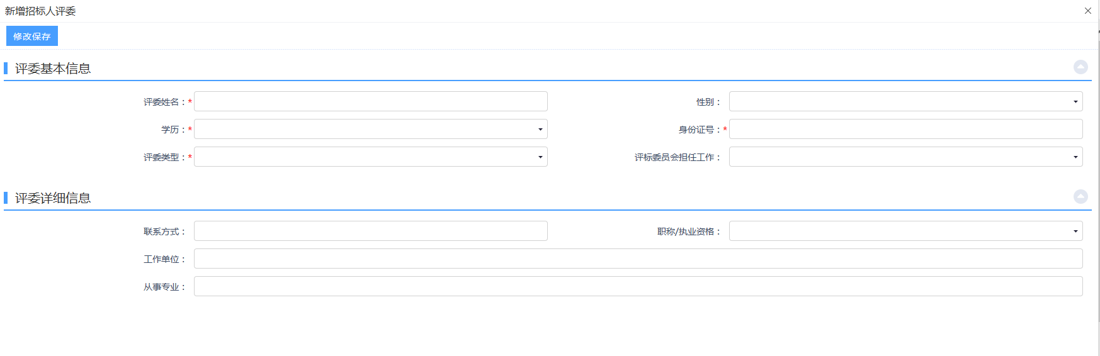Open the 学历 dropdown list
This screenshot has width=1100, height=356.
(x=370, y=130)
